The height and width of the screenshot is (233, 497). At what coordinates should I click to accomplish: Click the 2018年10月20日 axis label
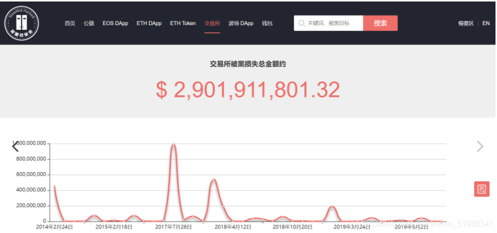[293, 227]
